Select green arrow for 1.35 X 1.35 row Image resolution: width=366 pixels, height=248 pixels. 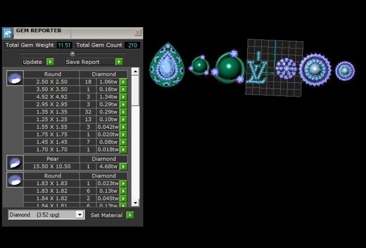coord(123,112)
